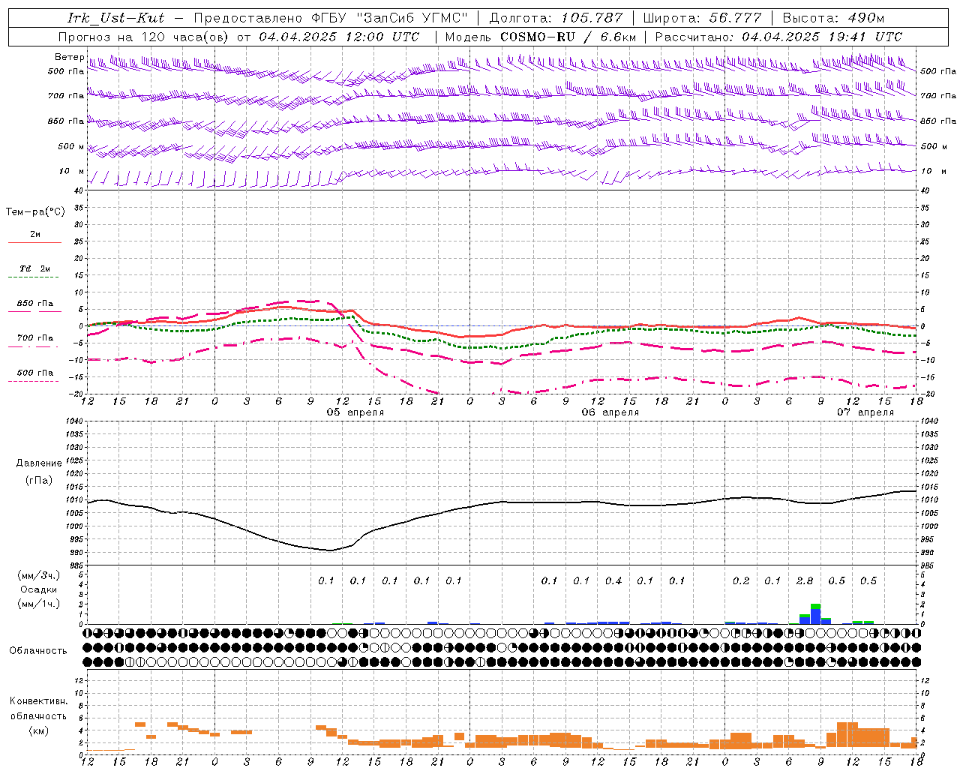Screen dimensions: 960x768
Task: Click the tallest green-topped precipitation bar
Action: coord(815,613)
